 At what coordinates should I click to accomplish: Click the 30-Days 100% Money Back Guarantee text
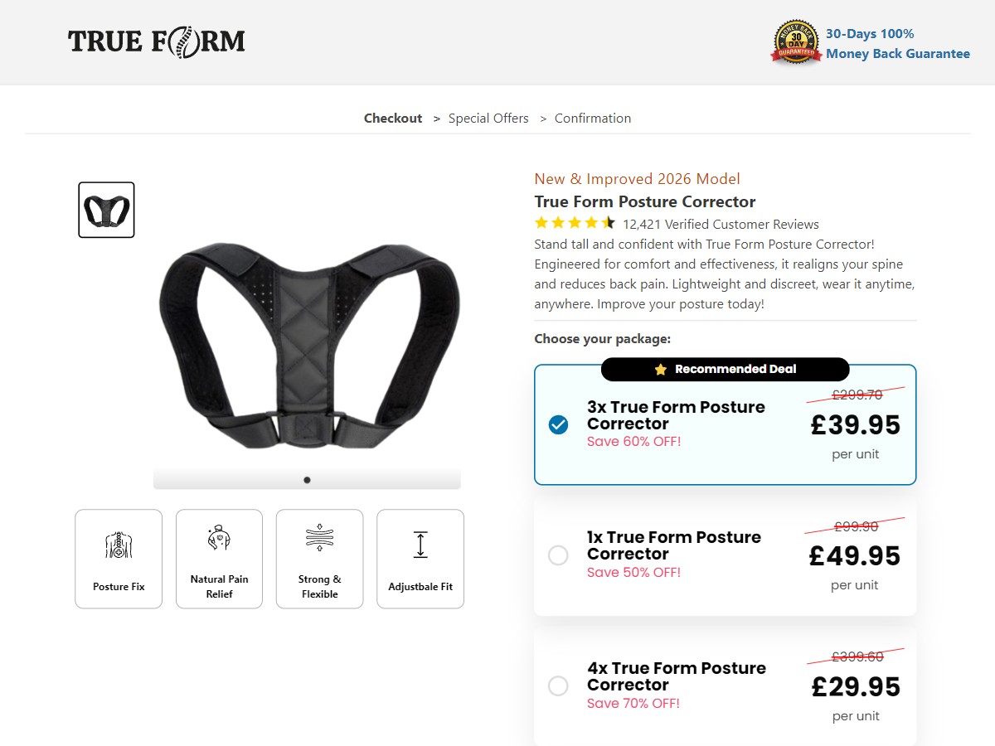897,44
